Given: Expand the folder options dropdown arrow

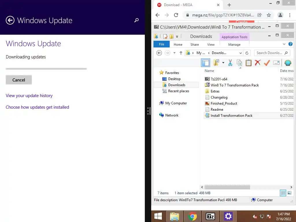Looking at the screenshot, I should click(x=223, y=63).
